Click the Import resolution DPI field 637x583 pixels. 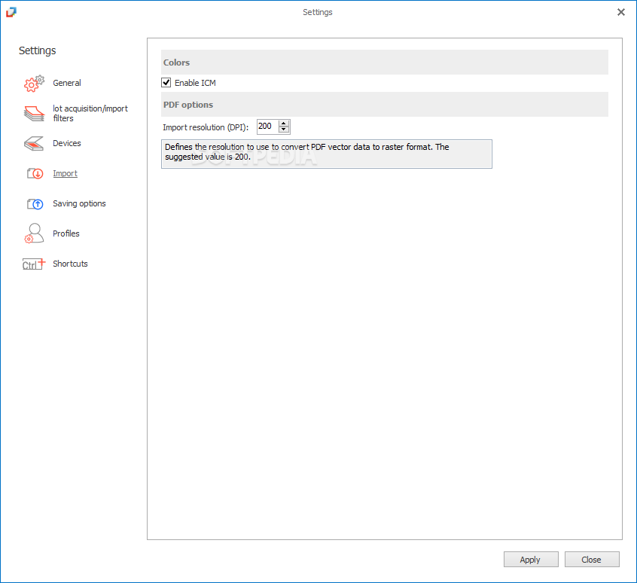(x=268, y=127)
